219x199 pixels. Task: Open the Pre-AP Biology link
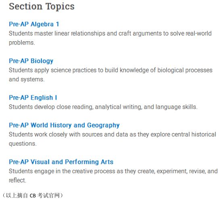(31, 61)
